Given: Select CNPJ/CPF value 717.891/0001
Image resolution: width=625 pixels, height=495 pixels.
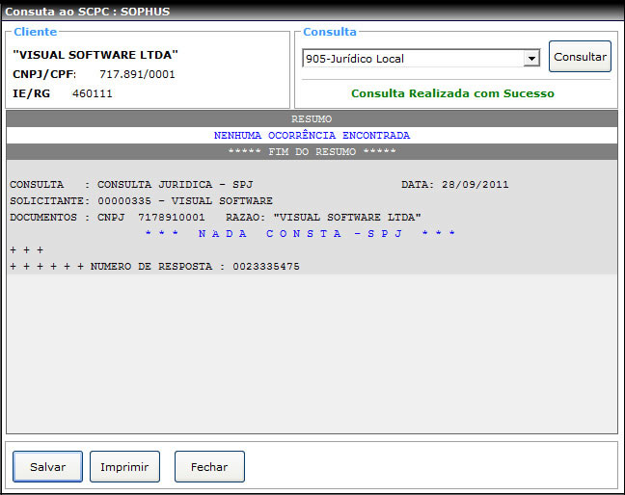Looking at the screenshot, I should point(137,74).
